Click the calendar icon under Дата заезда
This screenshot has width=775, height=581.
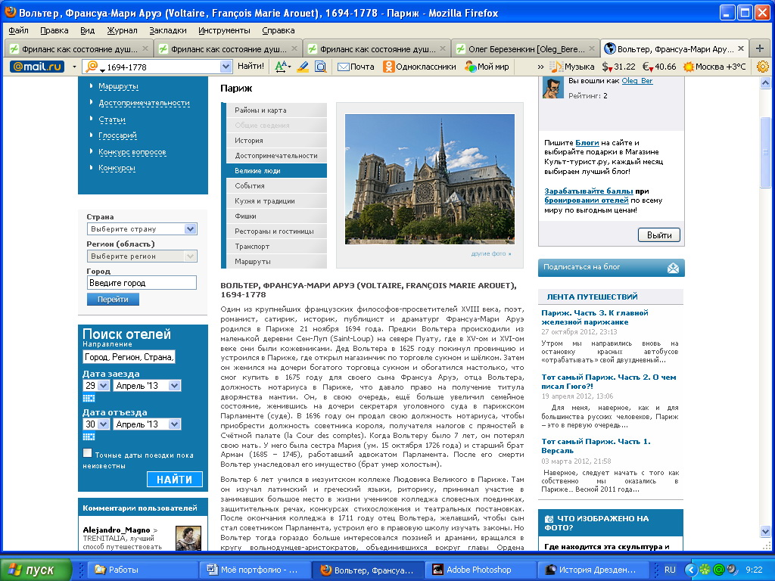click(89, 398)
